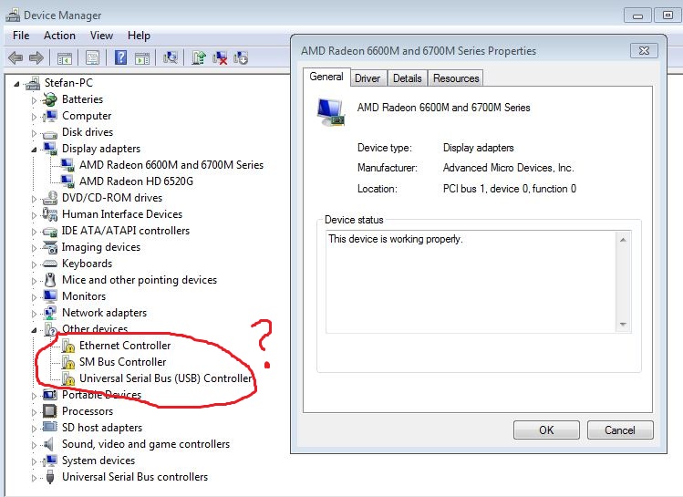Screen dimensions: 683x497
Task: Click the Batteries category icon
Action: (49, 99)
